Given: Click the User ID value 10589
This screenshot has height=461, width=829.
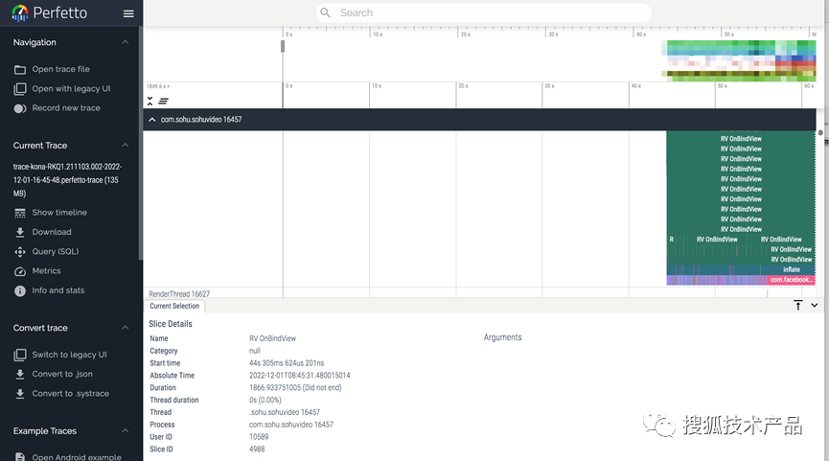Looking at the screenshot, I should pyautogui.click(x=259, y=437).
